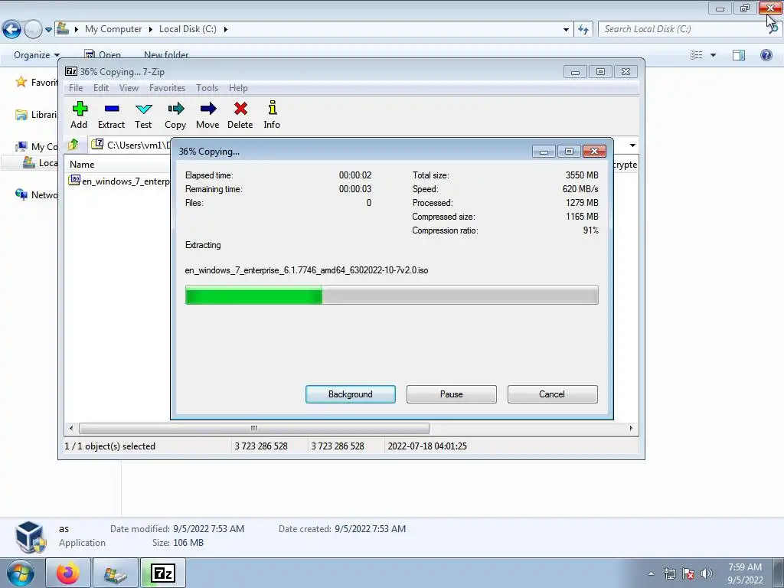Viewport: 784px width, 588px height.
Task: Pause the copying operation
Action: 452,394
